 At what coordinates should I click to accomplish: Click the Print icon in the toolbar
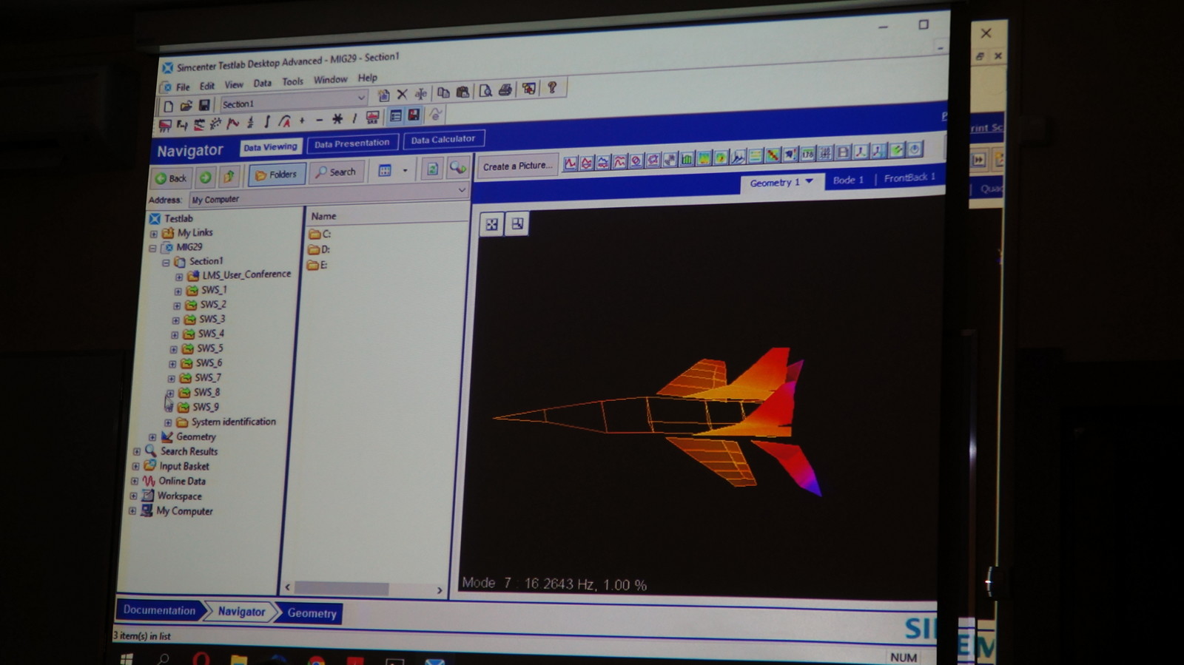(505, 90)
